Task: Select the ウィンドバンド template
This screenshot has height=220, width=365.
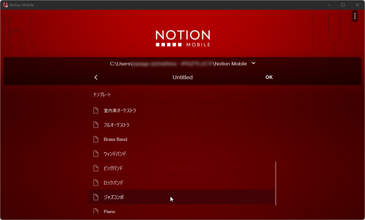Action: coord(182,154)
